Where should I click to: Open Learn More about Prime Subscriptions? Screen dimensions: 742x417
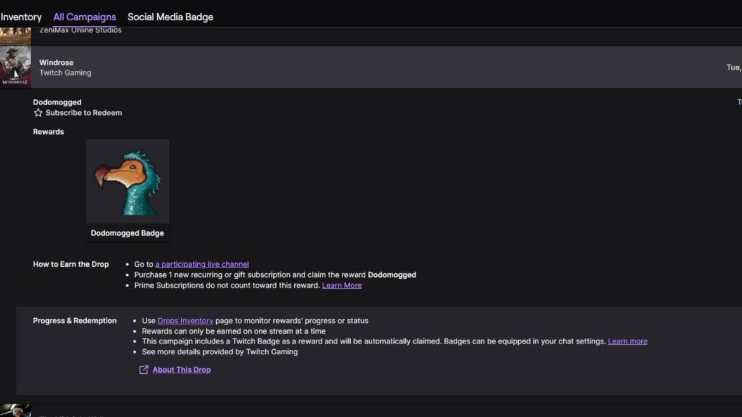pyautogui.click(x=342, y=286)
